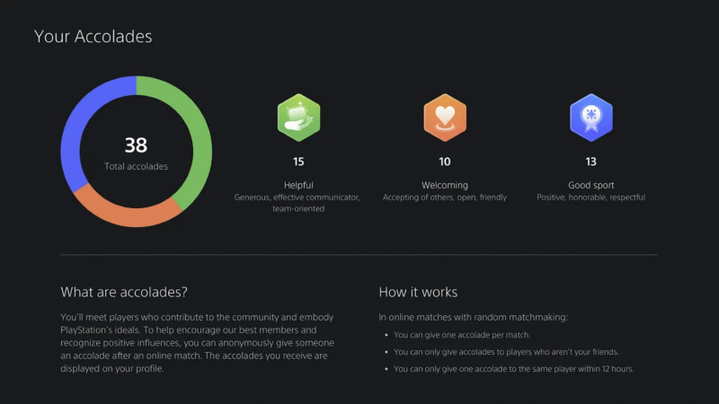
Task: Click the green Helpful accolade badge icon
Action: (298, 118)
